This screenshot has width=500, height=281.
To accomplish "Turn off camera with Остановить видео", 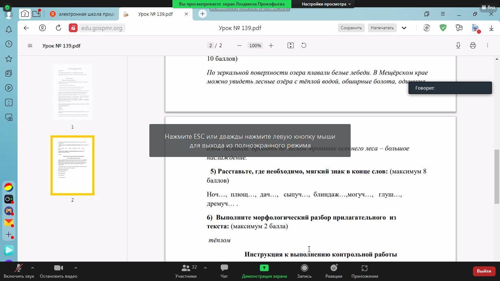I will [x=59, y=271].
